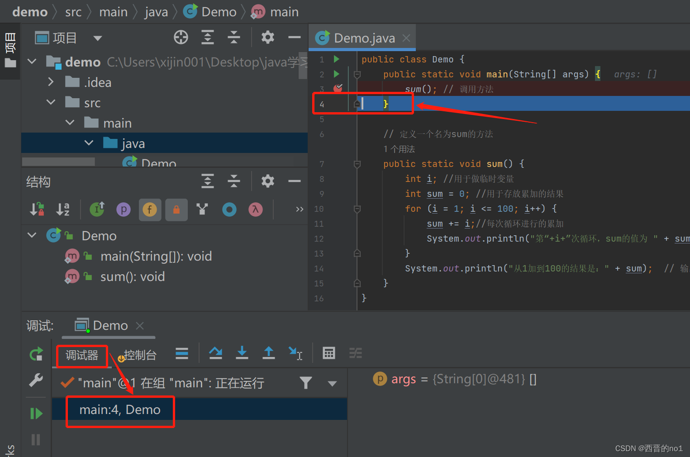Toggle show non-public members lock

(x=176, y=209)
